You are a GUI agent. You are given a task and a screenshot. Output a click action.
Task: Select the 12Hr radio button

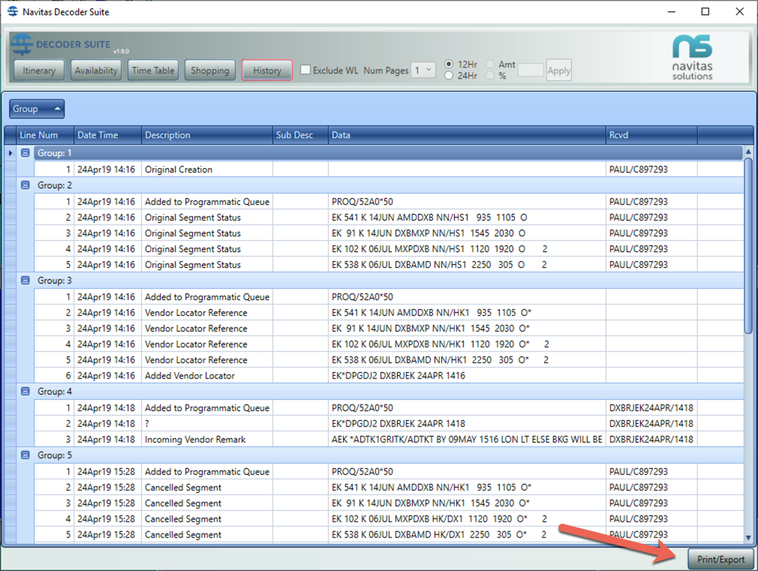coord(449,64)
